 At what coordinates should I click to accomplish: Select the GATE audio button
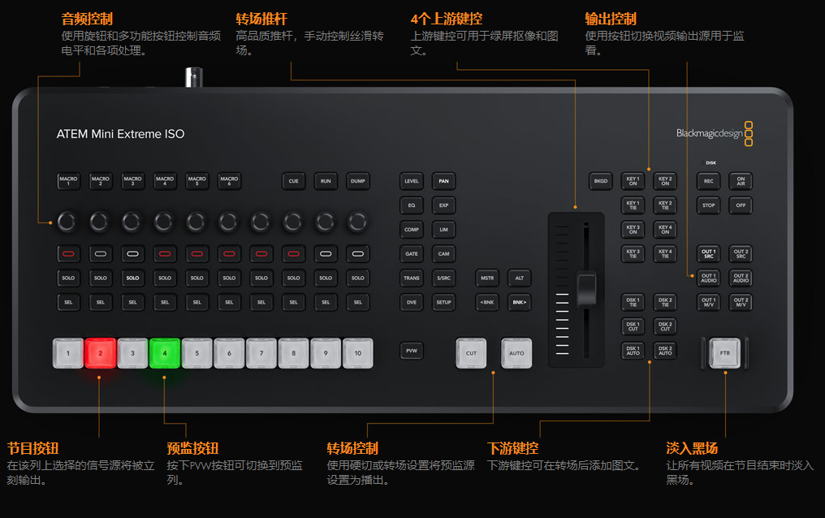[x=411, y=253]
